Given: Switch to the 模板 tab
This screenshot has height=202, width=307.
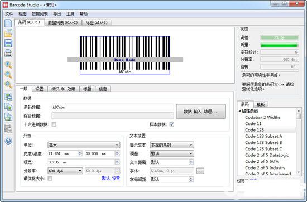Looking at the screenshot, I should click(261, 104).
